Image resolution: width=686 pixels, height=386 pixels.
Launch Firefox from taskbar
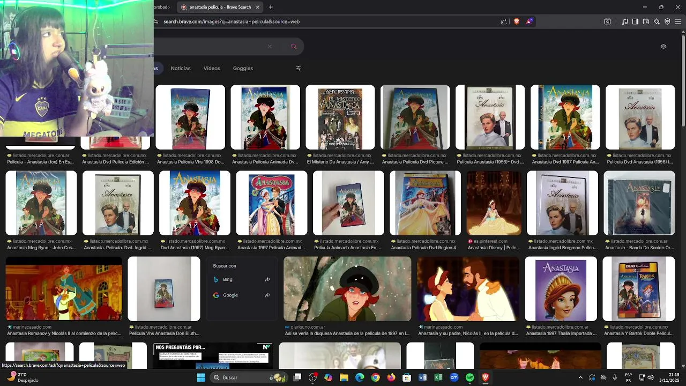pos(391,377)
